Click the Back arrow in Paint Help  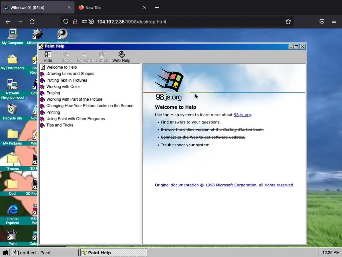click(66, 57)
